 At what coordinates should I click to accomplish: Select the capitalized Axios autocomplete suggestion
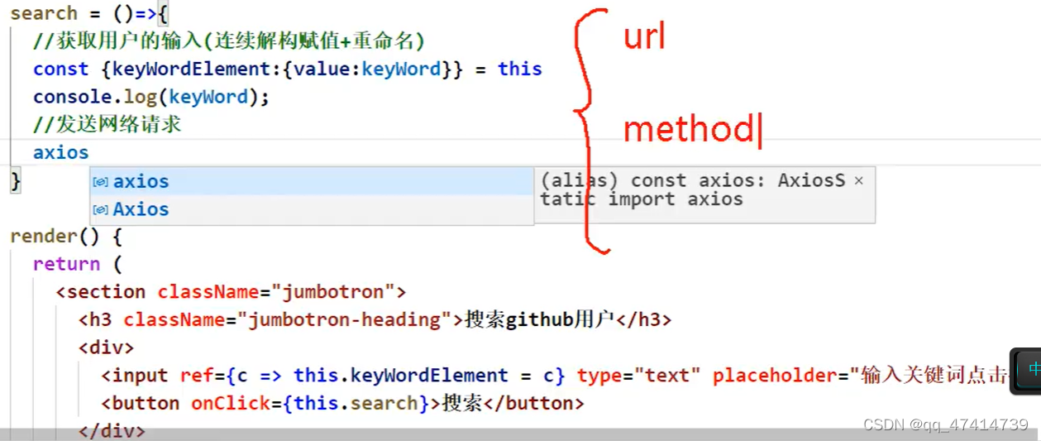pyautogui.click(x=312, y=209)
